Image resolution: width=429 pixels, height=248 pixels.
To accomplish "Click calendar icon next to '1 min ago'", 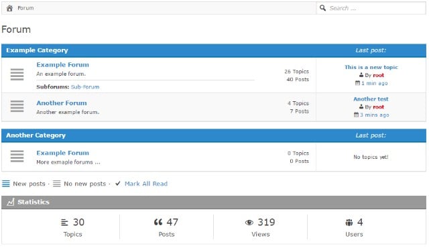I will click(x=357, y=83).
